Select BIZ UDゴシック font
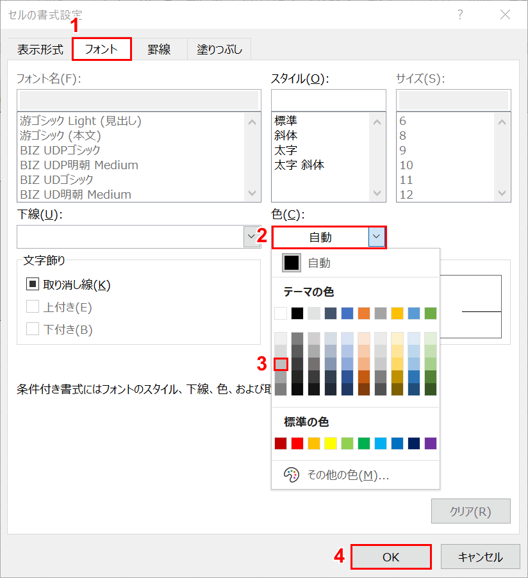The image size is (528, 578). pos(56,180)
